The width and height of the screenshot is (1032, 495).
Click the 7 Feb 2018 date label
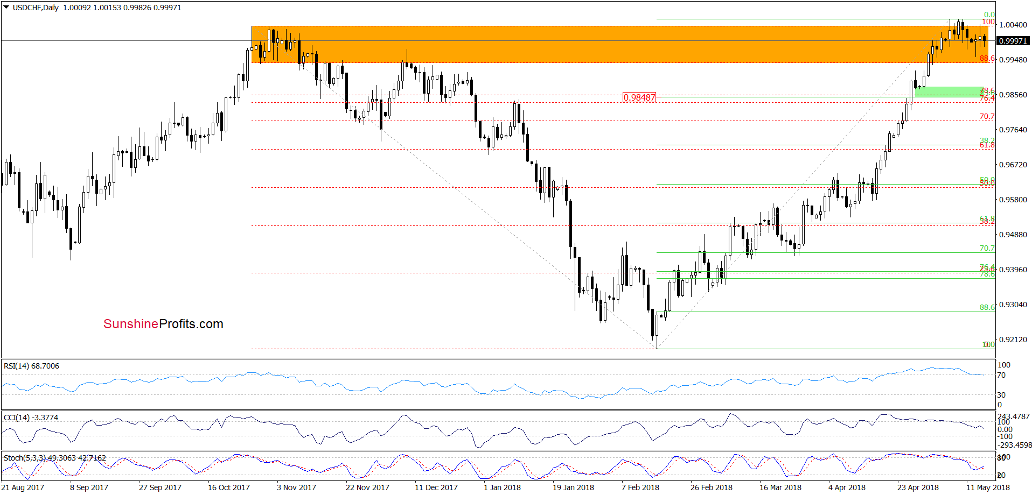(x=640, y=487)
